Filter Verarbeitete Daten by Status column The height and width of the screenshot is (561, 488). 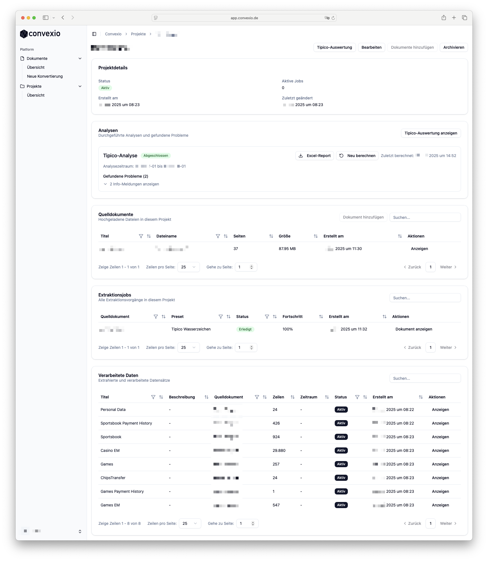(357, 397)
